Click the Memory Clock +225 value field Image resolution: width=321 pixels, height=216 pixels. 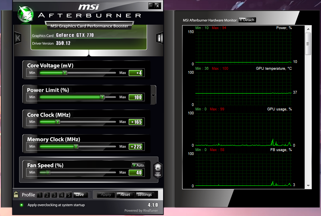136,147
